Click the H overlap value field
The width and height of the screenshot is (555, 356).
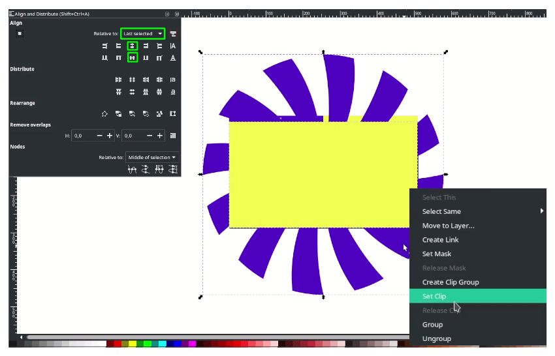[x=84, y=136]
